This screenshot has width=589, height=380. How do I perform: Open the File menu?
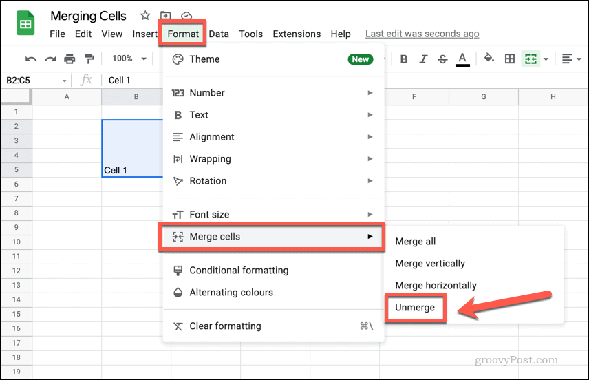58,34
